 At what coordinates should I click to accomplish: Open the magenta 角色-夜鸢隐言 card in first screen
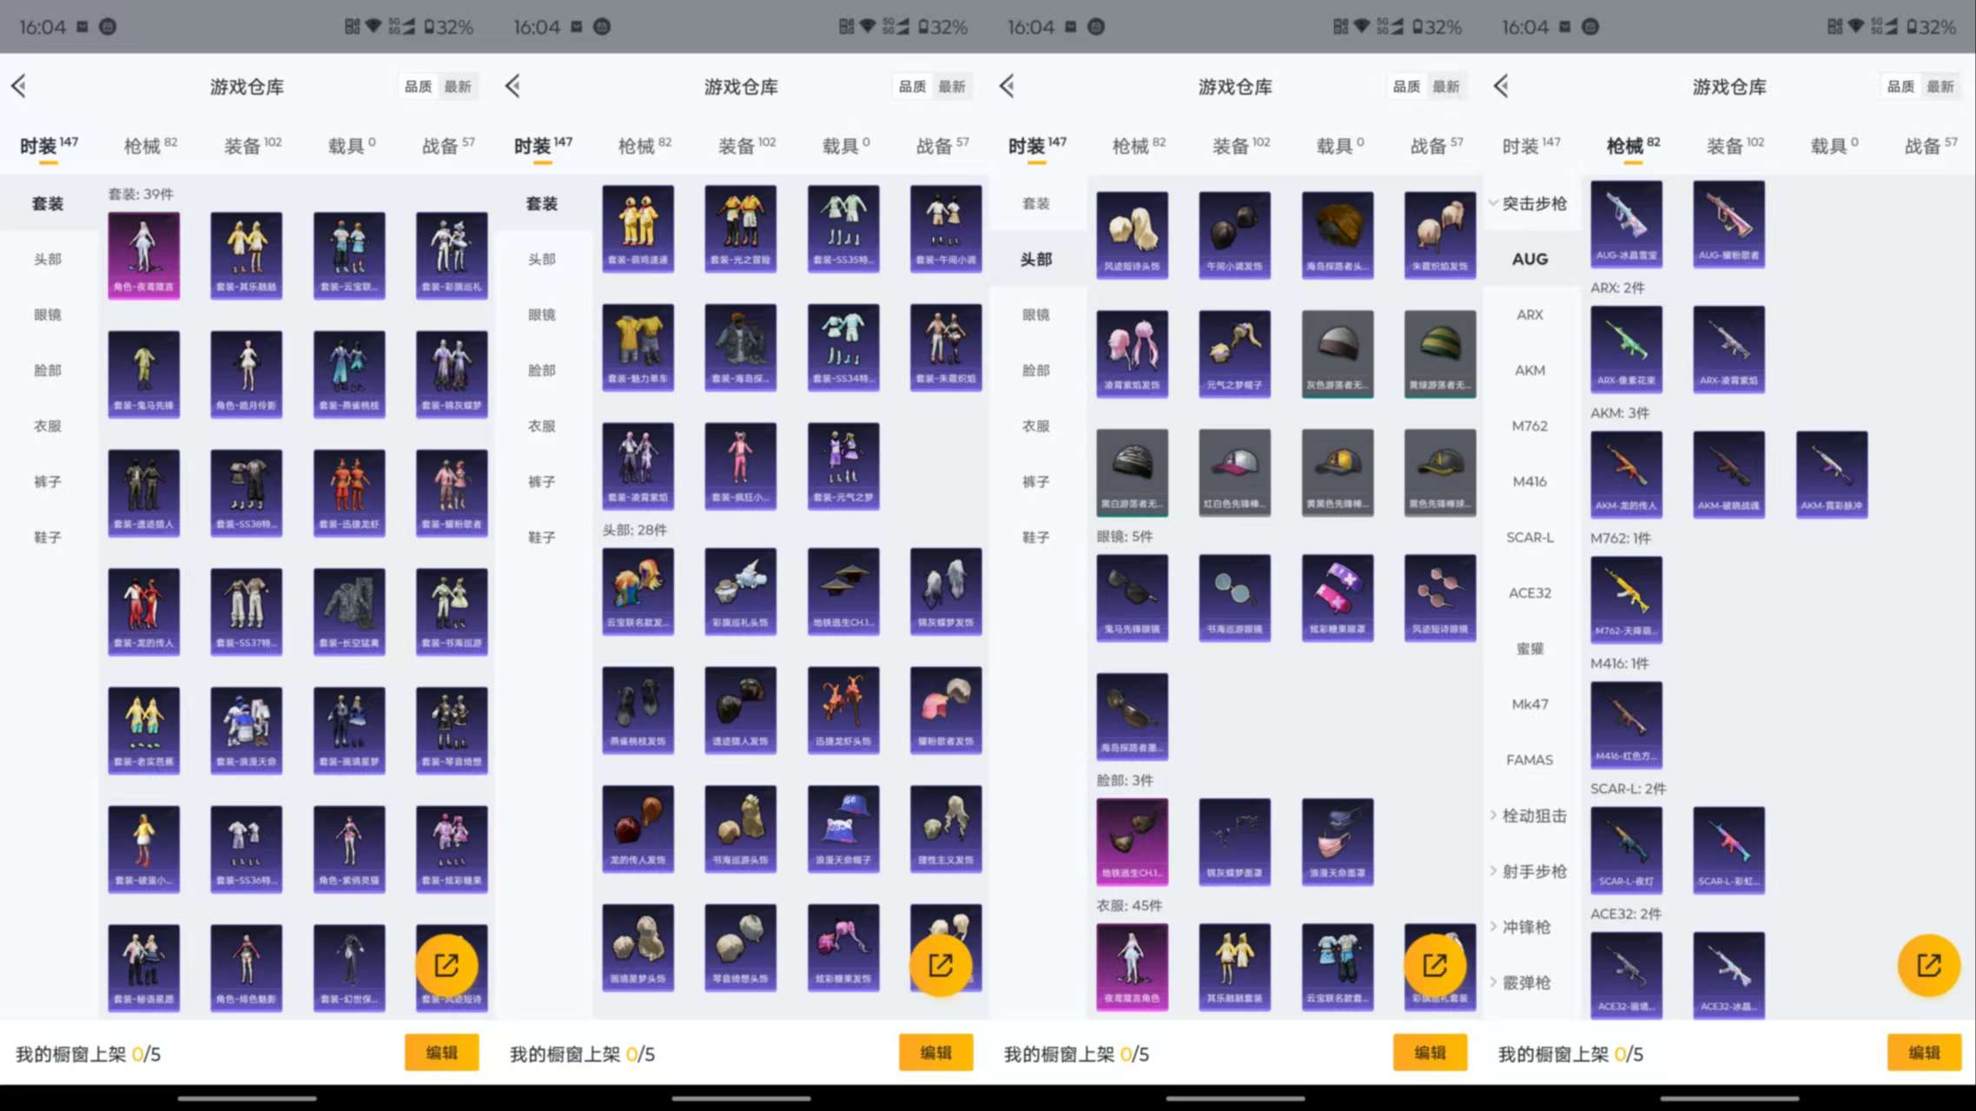click(143, 255)
